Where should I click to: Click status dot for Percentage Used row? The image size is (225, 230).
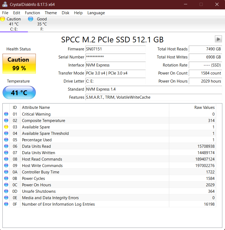[x=6, y=140]
